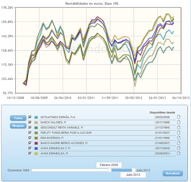Viewport: 191px width, 182px height.
Task: Open document icon for MUTUAFONDO ESPAÑA, FI A
Action: (178, 117)
